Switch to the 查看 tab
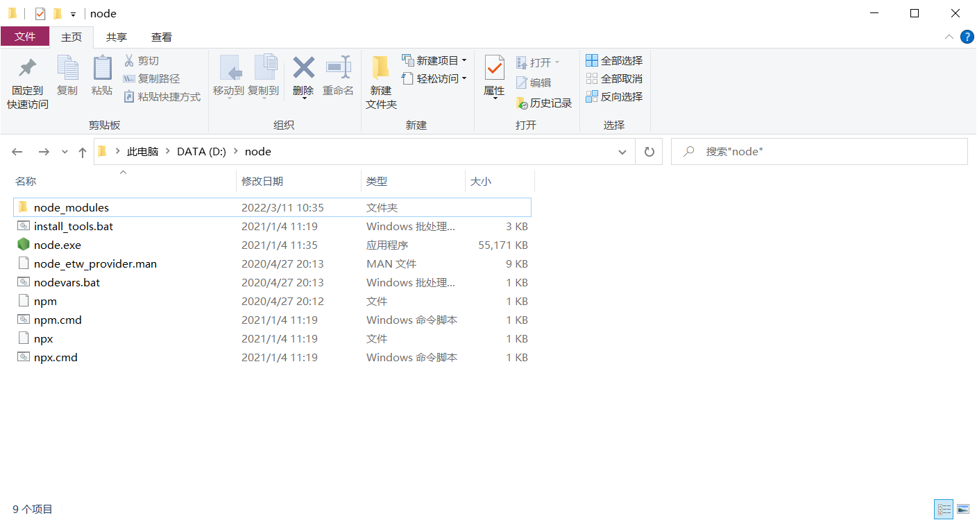This screenshot has height=520, width=977. (162, 37)
